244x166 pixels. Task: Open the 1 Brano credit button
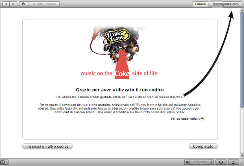200,4
